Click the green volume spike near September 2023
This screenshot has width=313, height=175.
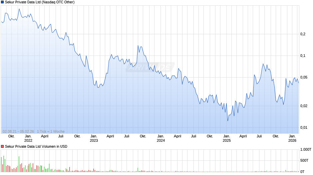[138, 170]
